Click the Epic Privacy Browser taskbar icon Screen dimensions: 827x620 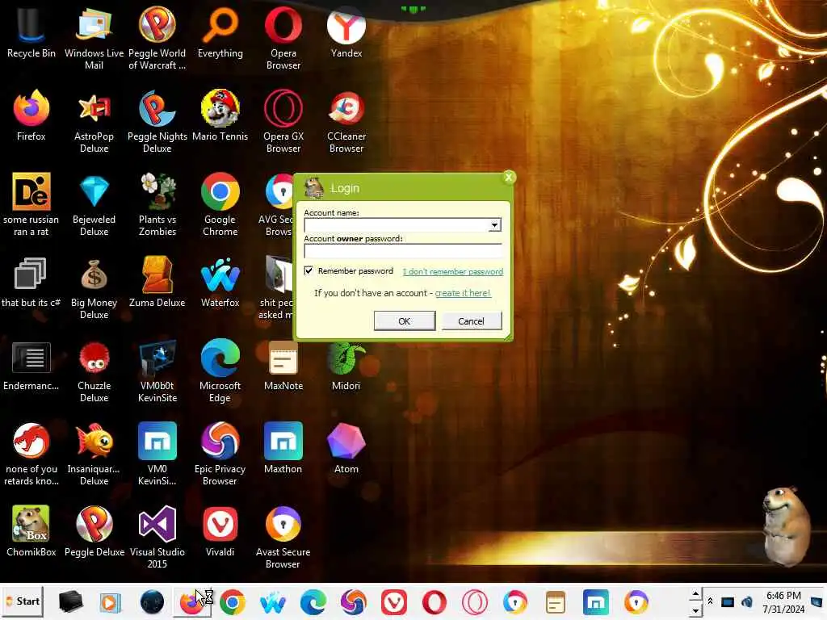pos(354,602)
